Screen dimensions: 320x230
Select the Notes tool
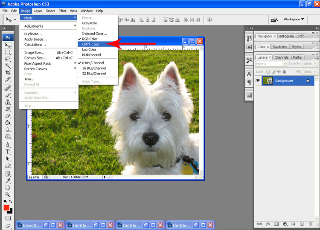click(x=8, y=174)
